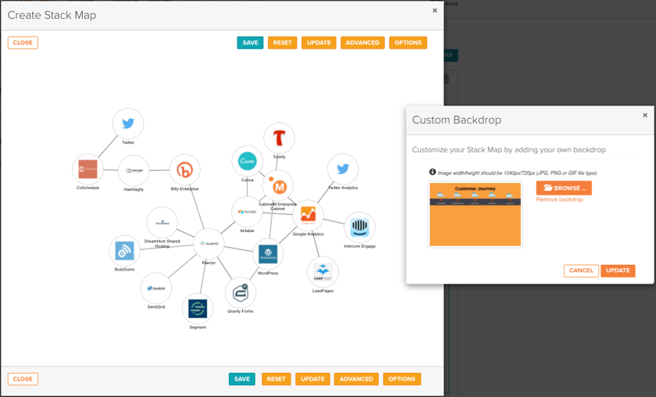Click the Klaviyo node icon
This screenshot has height=397, width=656.
coord(209,244)
